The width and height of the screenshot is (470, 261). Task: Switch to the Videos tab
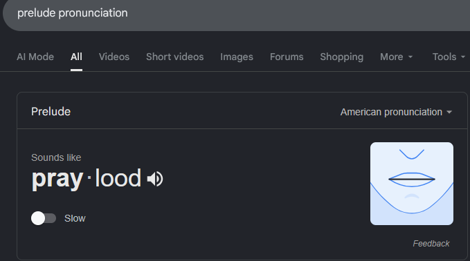pos(114,57)
